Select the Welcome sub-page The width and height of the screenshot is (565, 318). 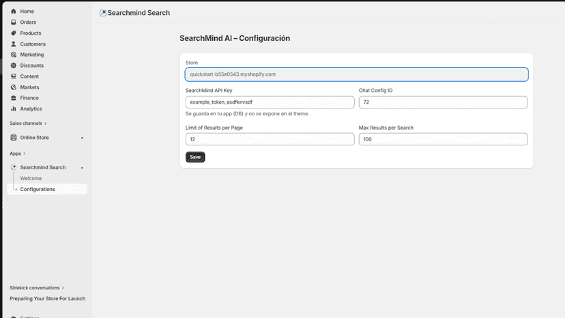pos(31,178)
